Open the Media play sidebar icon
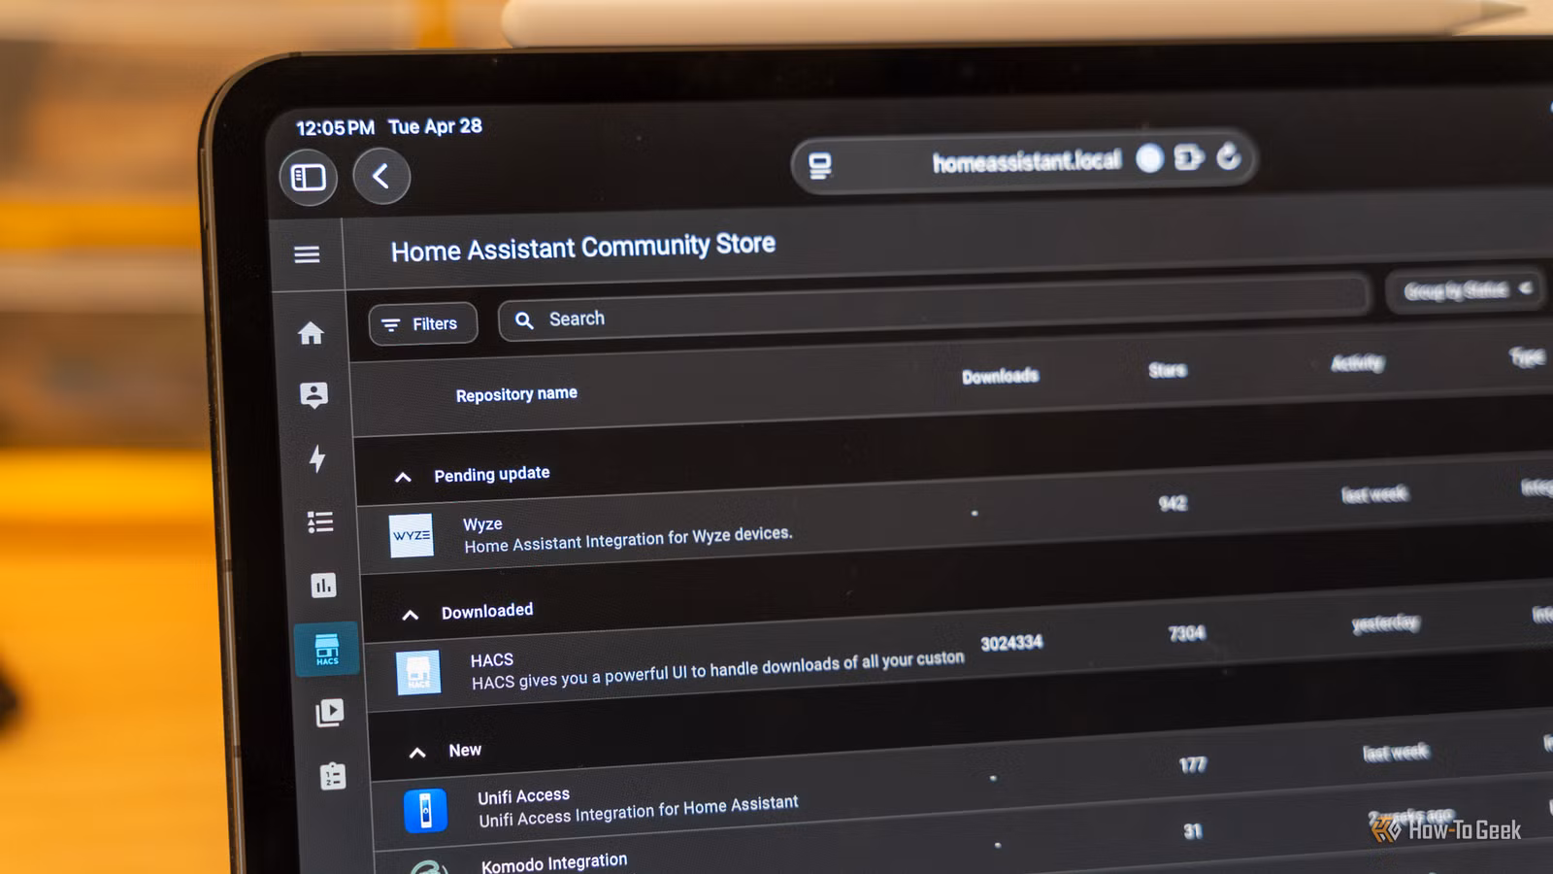1553x874 pixels. pos(330,713)
